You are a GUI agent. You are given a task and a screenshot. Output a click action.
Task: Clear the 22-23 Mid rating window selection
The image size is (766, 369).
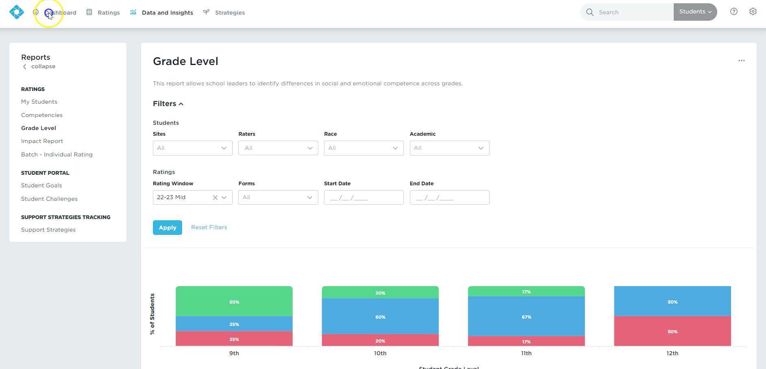tap(215, 197)
